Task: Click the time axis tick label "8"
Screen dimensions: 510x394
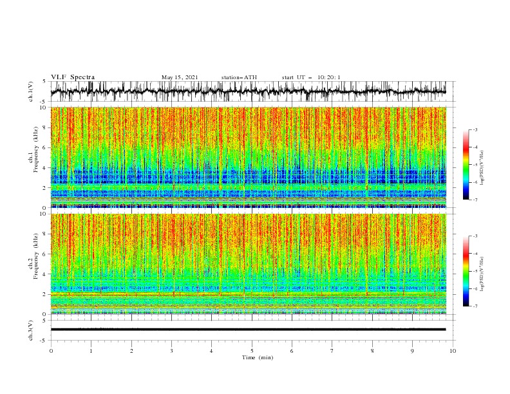Action: coord(372,351)
